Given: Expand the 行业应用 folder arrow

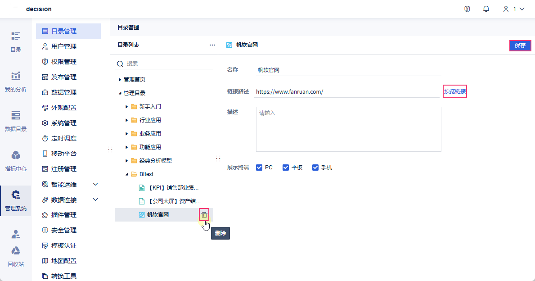Looking at the screenshot, I should click(x=126, y=120).
